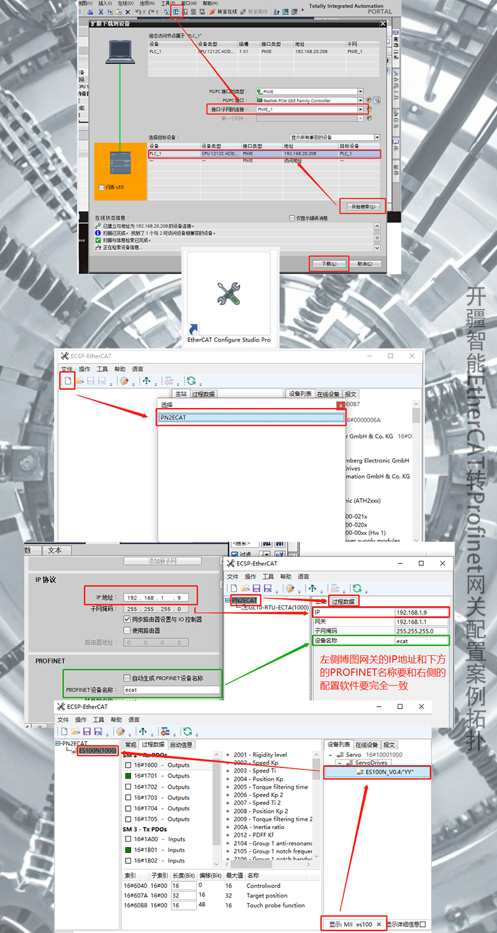Open the 显示所有兼容的设备 dropdown
This screenshot has width=497, height=933.
(377, 137)
